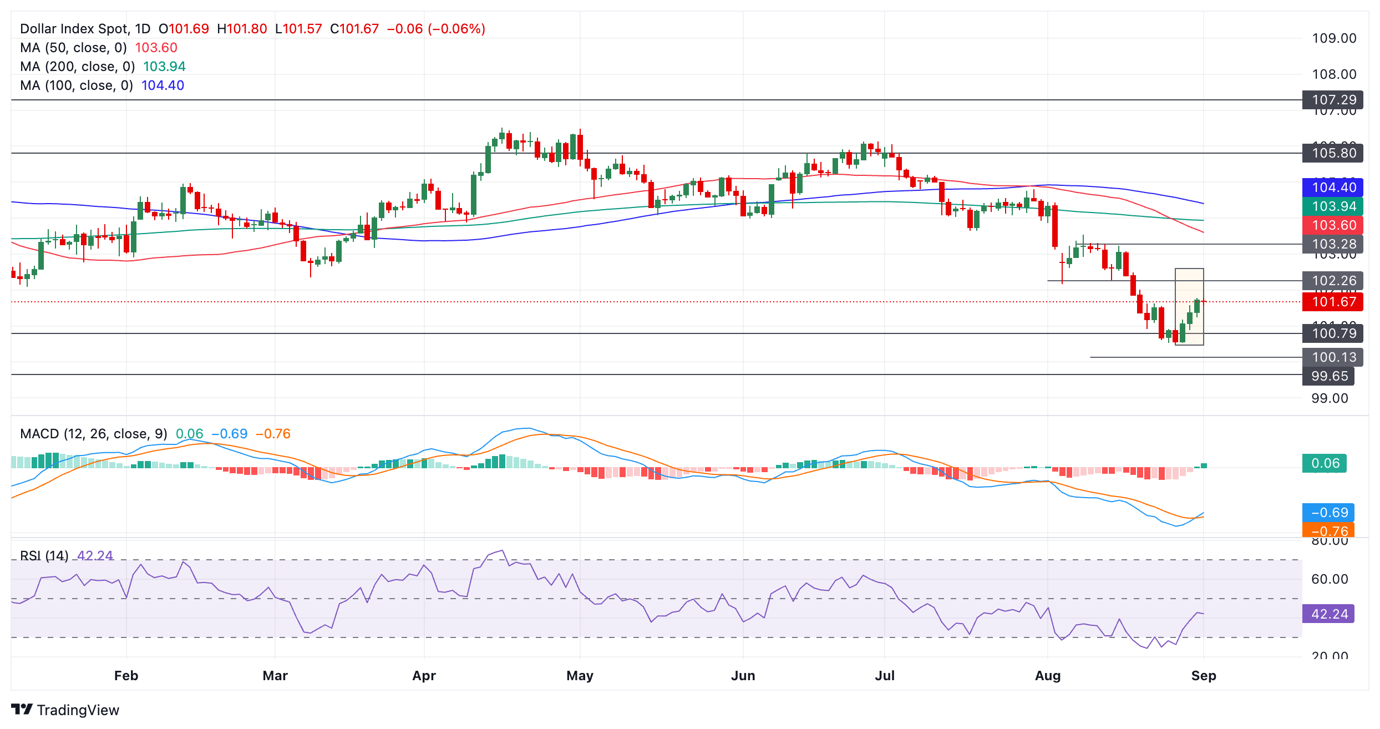The width and height of the screenshot is (1380, 729).
Task: Click the red 101.67 current price label
Action: coord(1333,302)
